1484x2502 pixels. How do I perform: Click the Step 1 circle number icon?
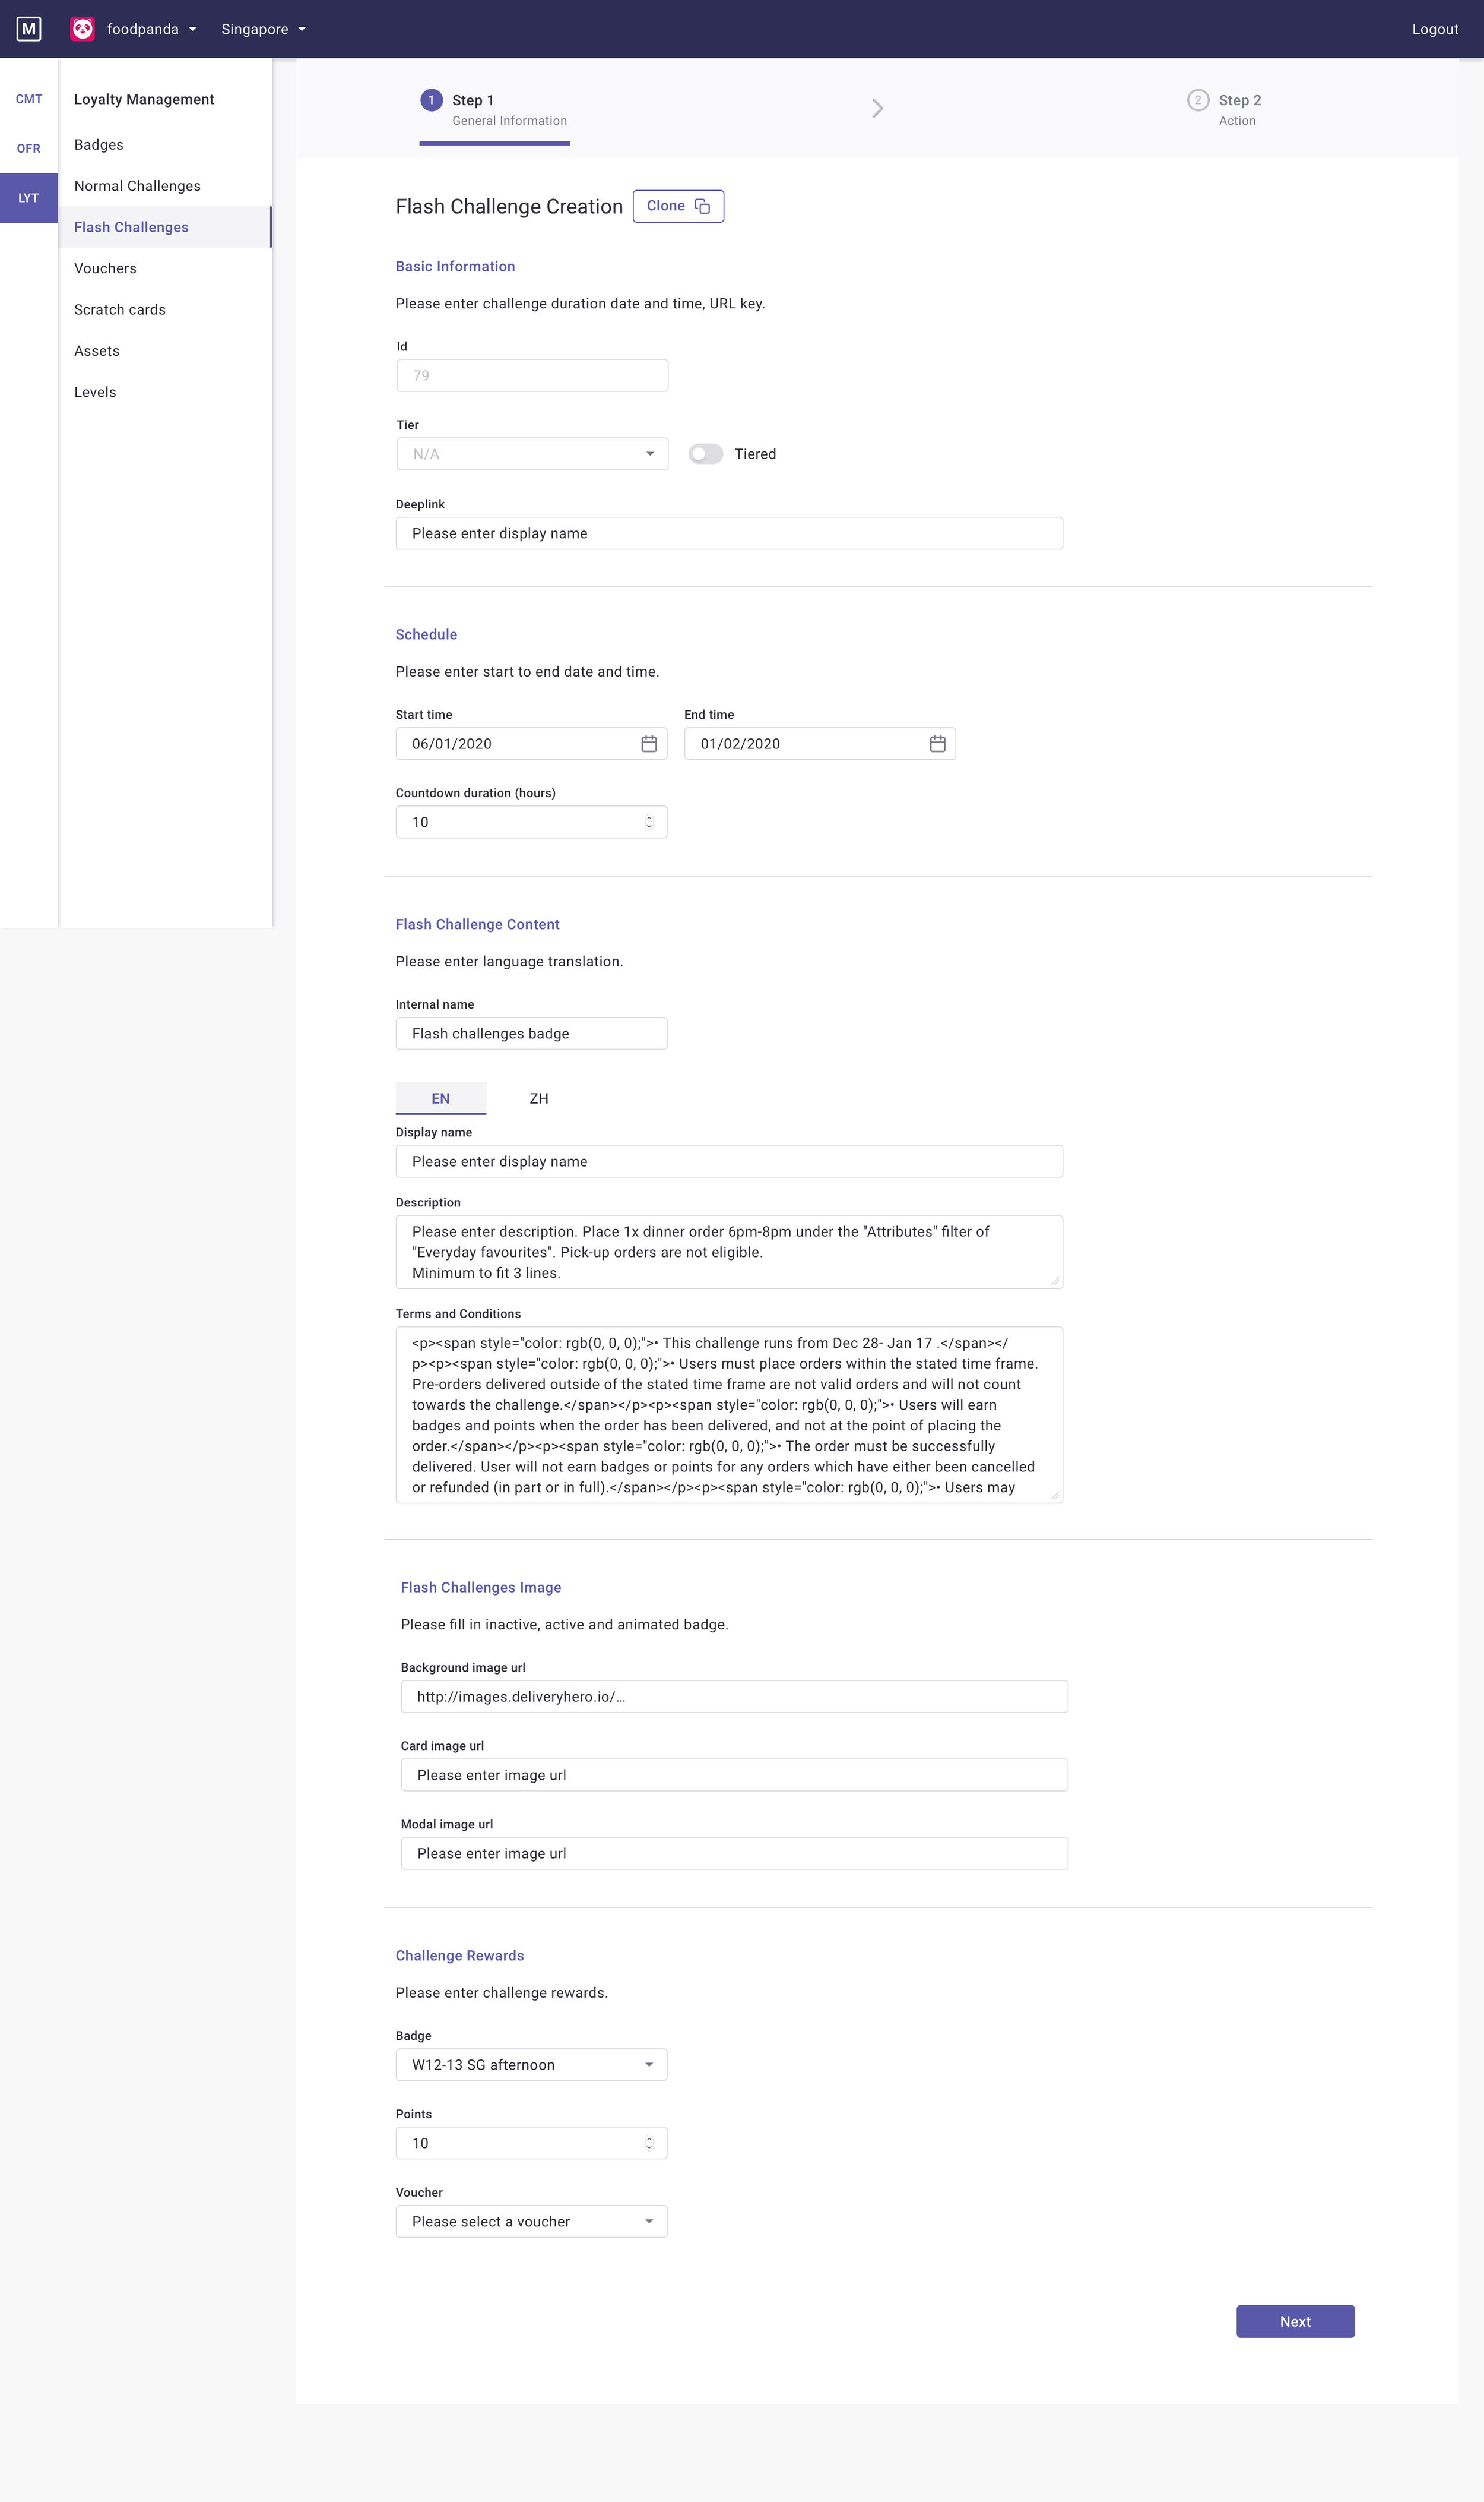tap(431, 100)
